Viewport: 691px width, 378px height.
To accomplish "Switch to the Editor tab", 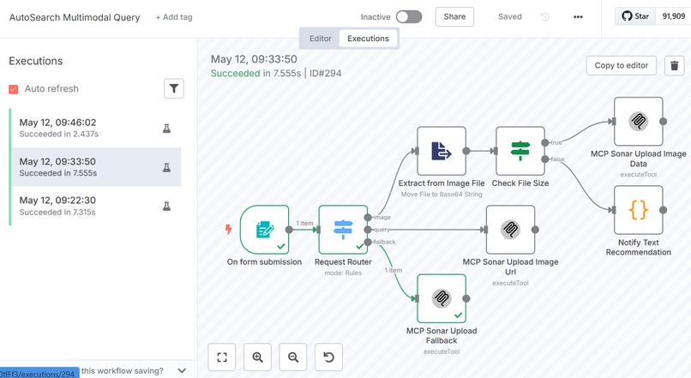I will click(321, 39).
